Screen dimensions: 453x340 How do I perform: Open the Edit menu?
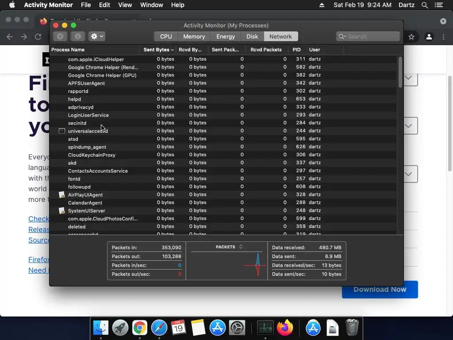(x=104, y=5)
